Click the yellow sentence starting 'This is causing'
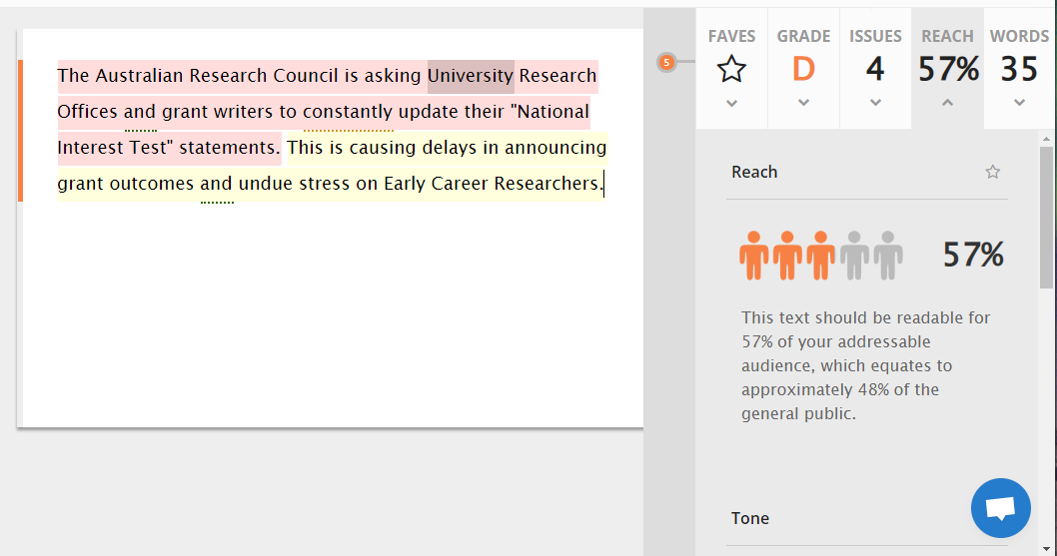This screenshot has width=1057, height=556. 332,166
